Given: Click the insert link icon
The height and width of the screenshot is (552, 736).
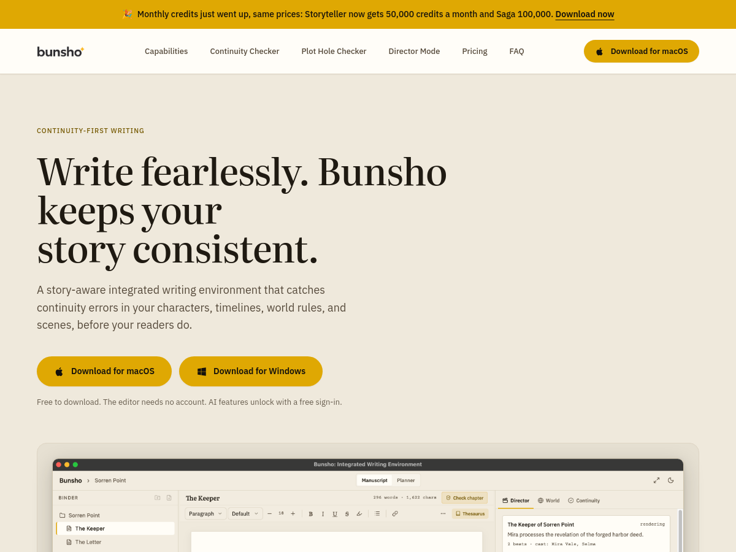Looking at the screenshot, I should coord(395,513).
